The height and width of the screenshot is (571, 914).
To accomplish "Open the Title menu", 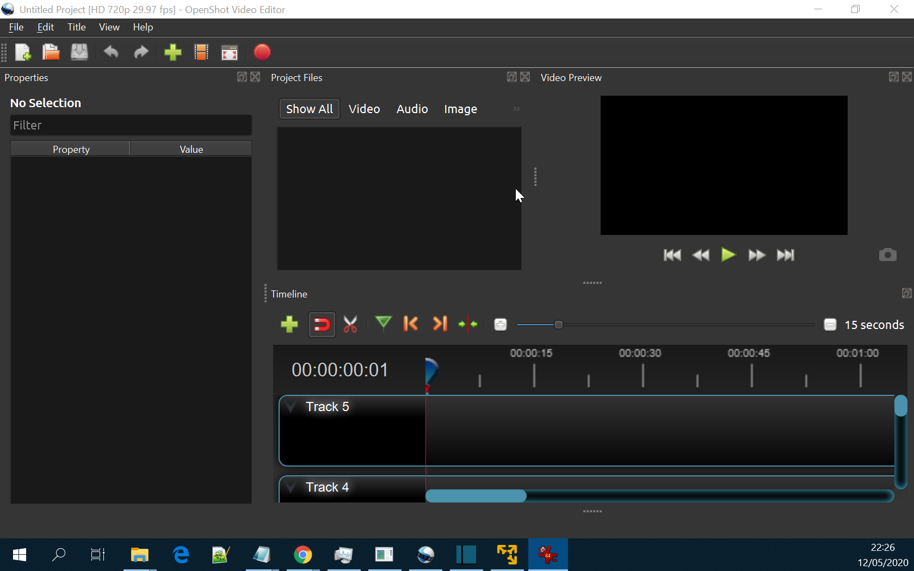I will point(76,27).
